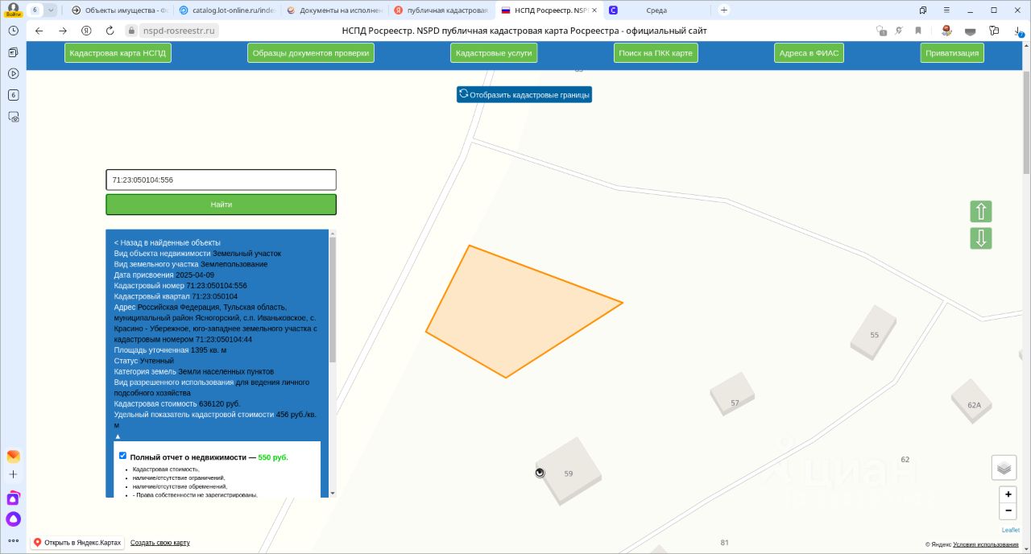Open sidebar more options three dots
Screen dimensions: 1031x554
pos(13,540)
